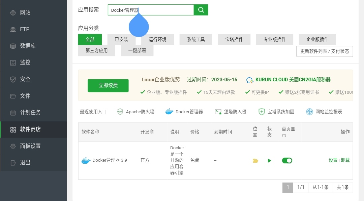
Task: Click the 到期时间 column header
Action: tap(223, 132)
